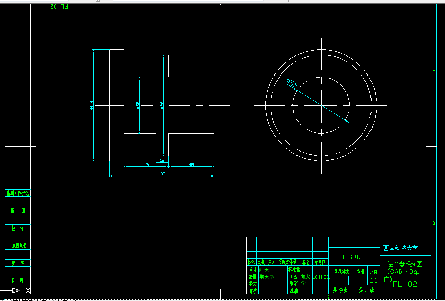Click the 分区 header cell
Viewport: 445px width, 301px height.
click(272, 262)
